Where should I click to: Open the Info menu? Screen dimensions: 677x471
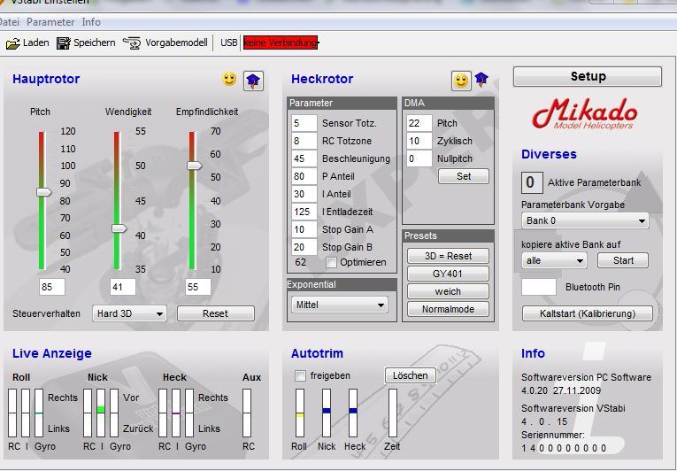(91, 22)
